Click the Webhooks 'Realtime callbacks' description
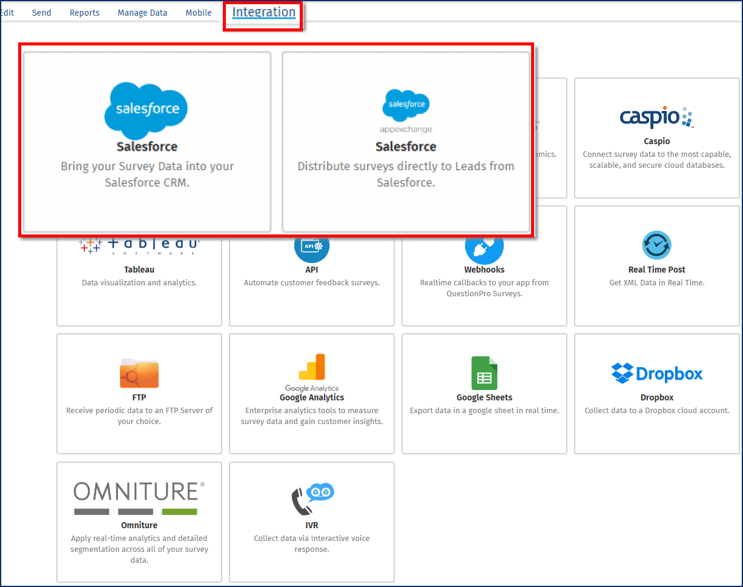Screen dimensions: 743x587 click(x=484, y=288)
